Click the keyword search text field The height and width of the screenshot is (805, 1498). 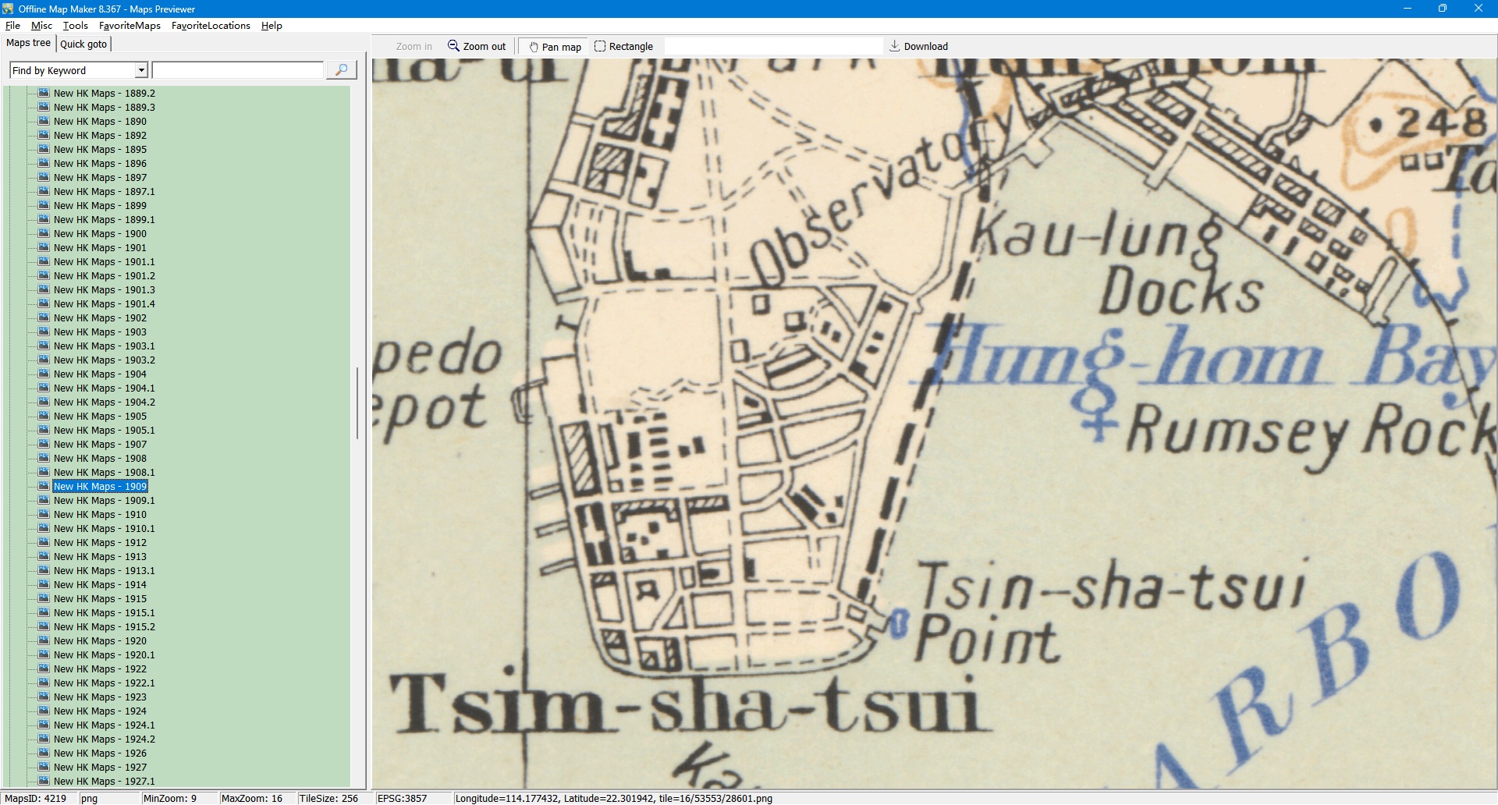[238, 70]
